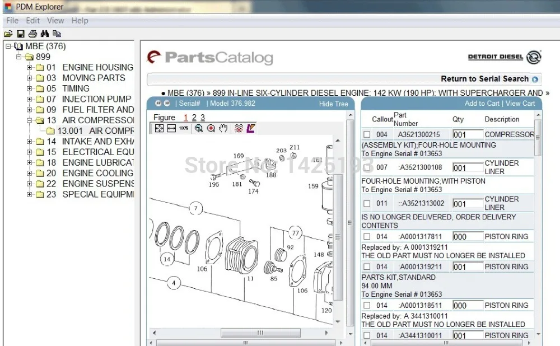Click the purple L legend icon
Screen dimensions: 560x346
[x=251, y=128]
